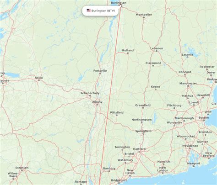The image size is (217, 185).
Task: Click the Worcester city marker
Action: (x=174, y=125)
